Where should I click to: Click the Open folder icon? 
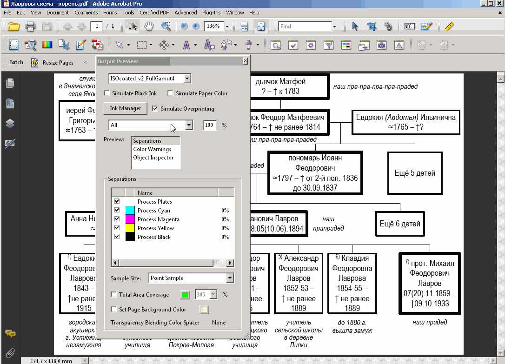(x=13, y=26)
